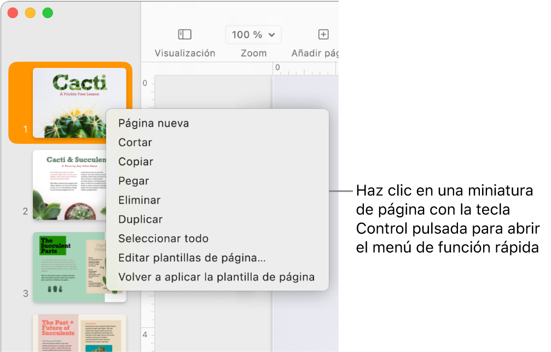Select the Cacti page 1 thumbnail

(79, 103)
